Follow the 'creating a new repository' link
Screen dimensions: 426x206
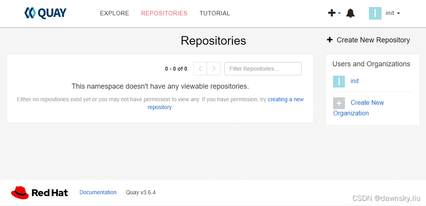[226, 103]
